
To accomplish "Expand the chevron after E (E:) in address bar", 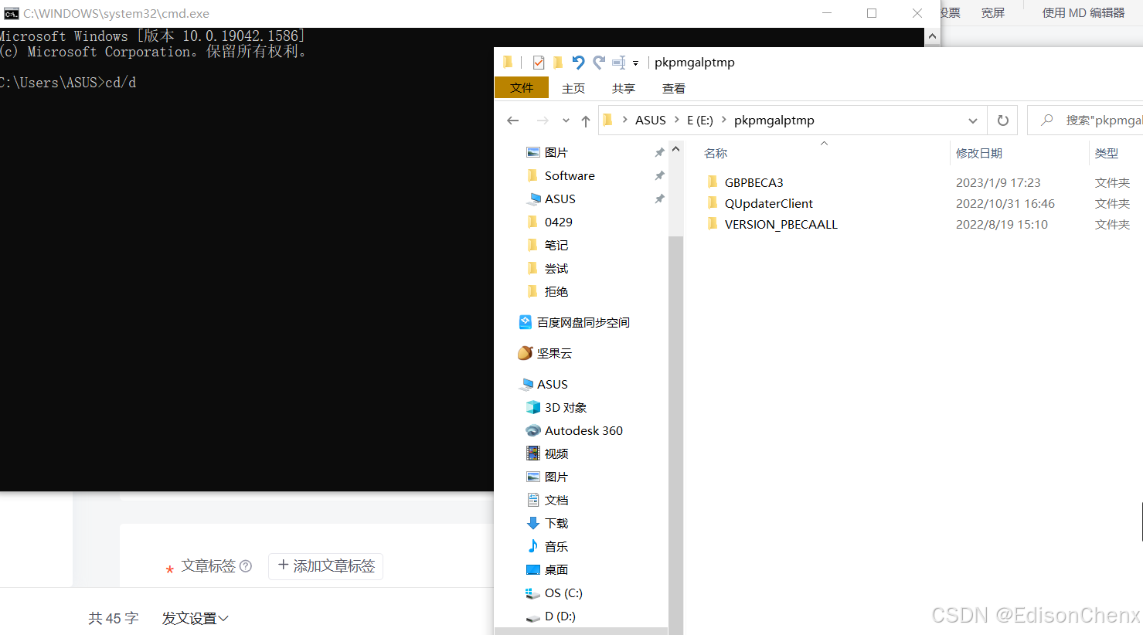I will coord(724,120).
